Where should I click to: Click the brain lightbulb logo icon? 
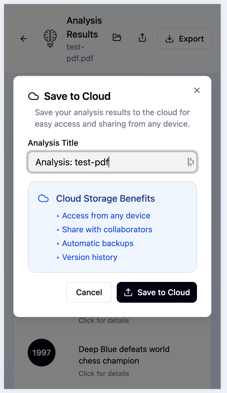point(50,39)
